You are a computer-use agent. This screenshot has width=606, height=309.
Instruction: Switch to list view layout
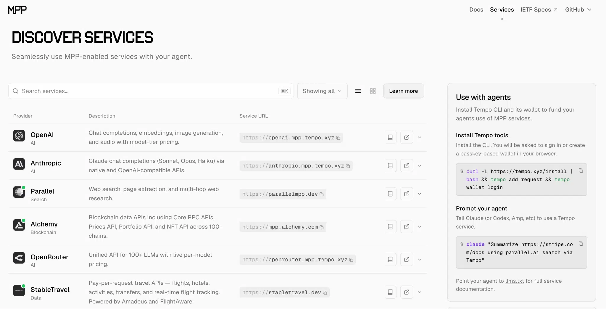coord(358,91)
